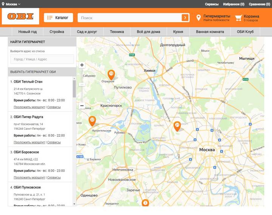Viewport: 272px width, 215px height.
Task: Click address 21-й км Калужского ш.
Action: tap(28, 89)
